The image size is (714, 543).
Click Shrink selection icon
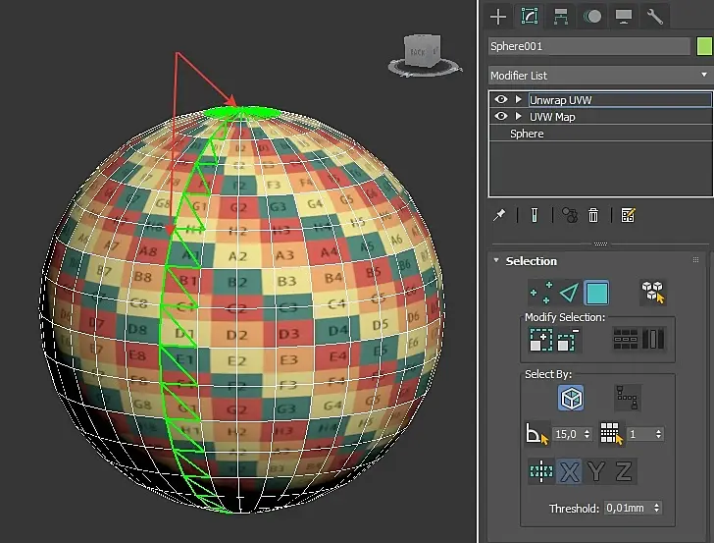tap(568, 340)
